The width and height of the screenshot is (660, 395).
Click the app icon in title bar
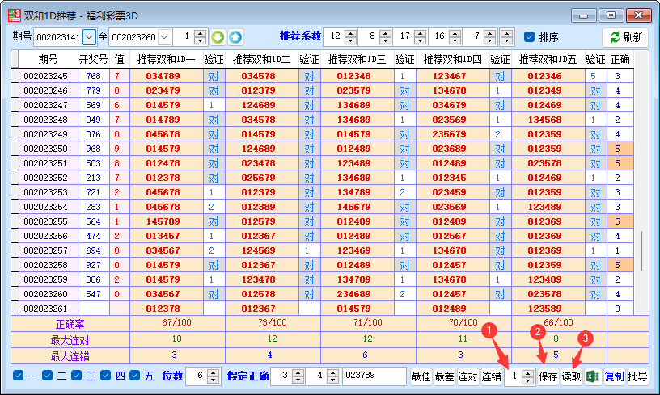[15, 15]
